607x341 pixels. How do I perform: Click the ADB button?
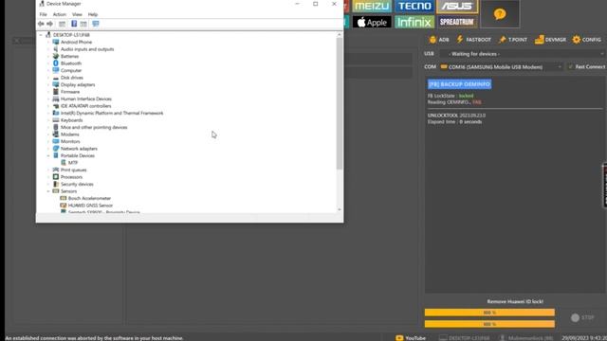439,40
